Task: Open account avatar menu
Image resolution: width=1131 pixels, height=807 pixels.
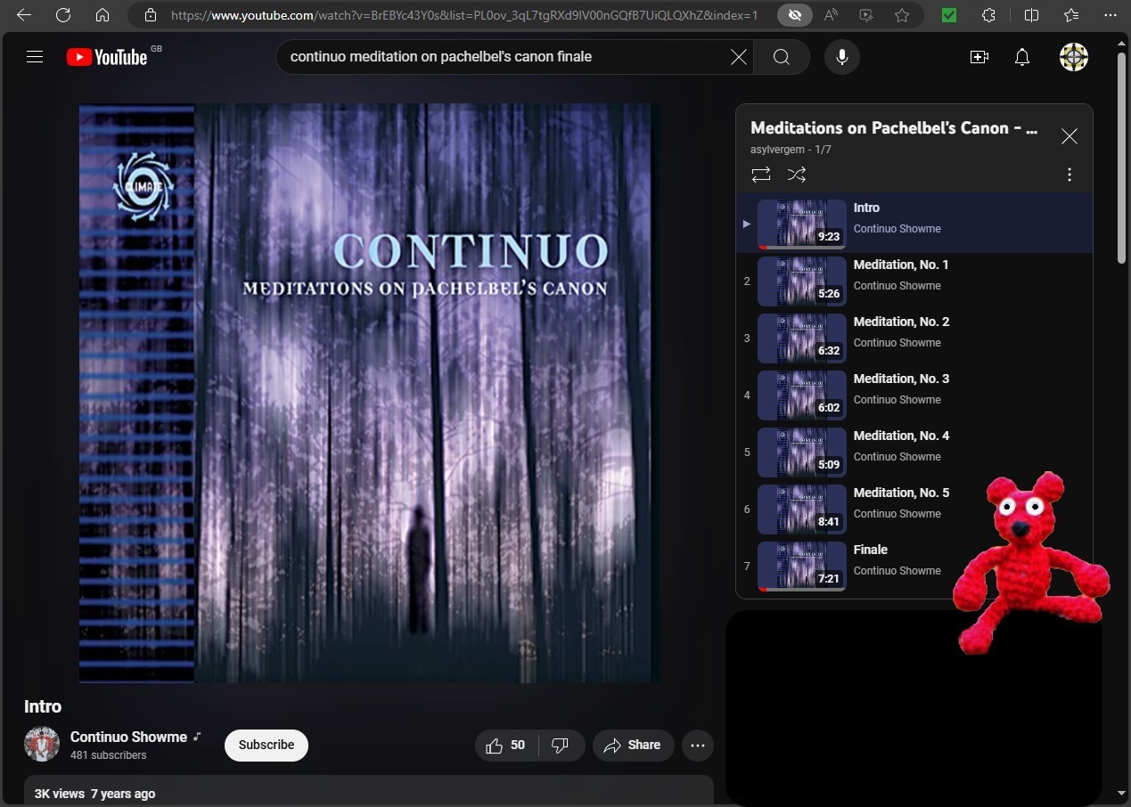Action: coord(1074,57)
